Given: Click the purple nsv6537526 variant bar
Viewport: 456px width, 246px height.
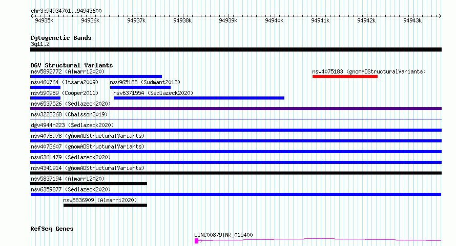Looking at the screenshot, I should pyautogui.click(x=236, y=109).
